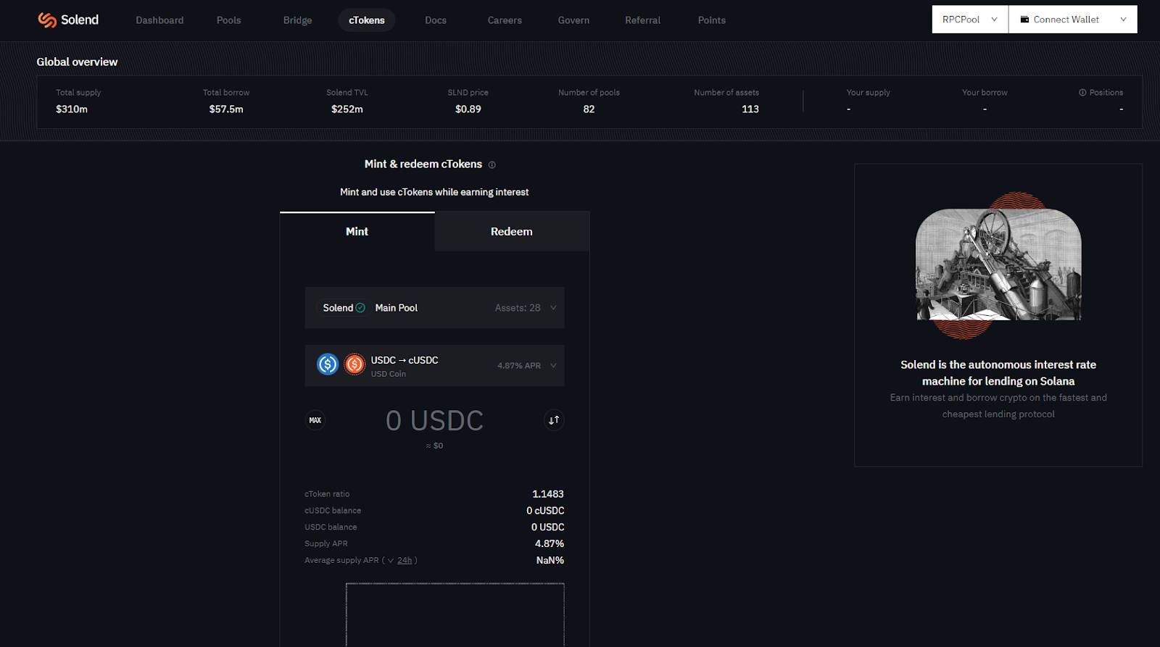Go to the Govern page

point(573,20)
